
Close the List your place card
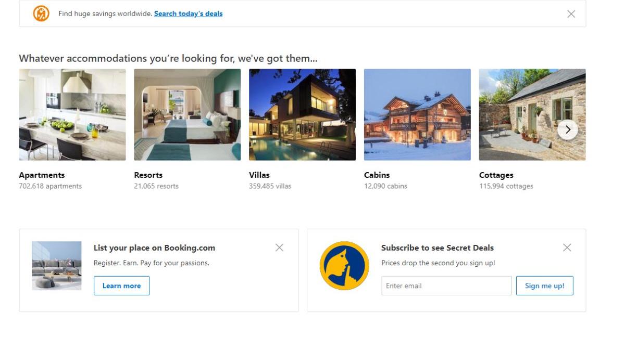[279, 248]
